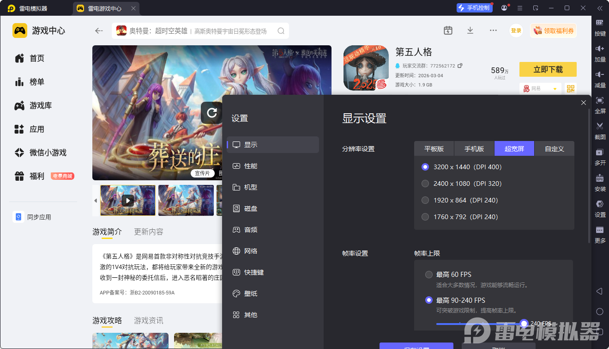Select 1760 x 792 (DPI 240) resolution
Viewport: 609px width, 349px height.
point(425,217)
